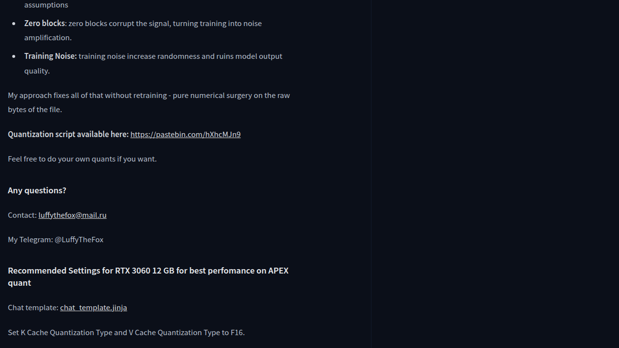The height and width of the screenshot is (348, 619).
Task: Click the bullet point beside Zero blocks
Action: pyautogui.click(x=14, y=23)
